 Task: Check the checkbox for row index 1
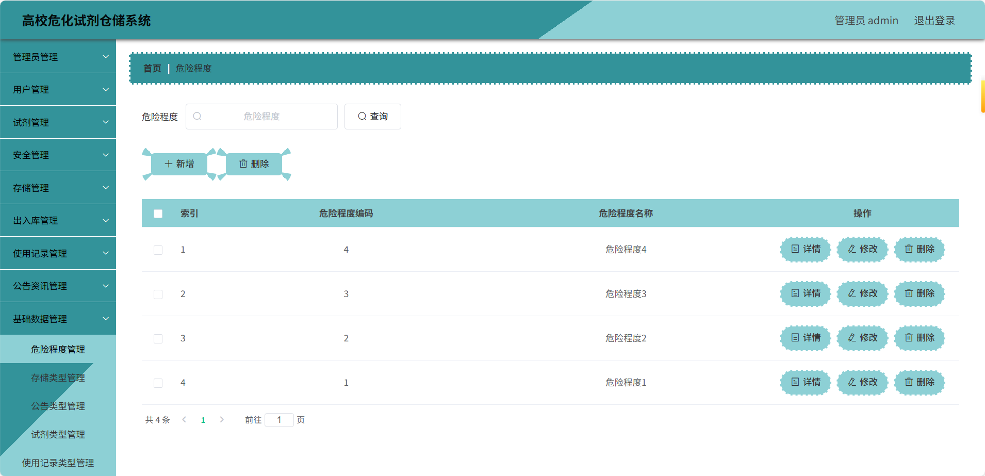coord(158,250)
